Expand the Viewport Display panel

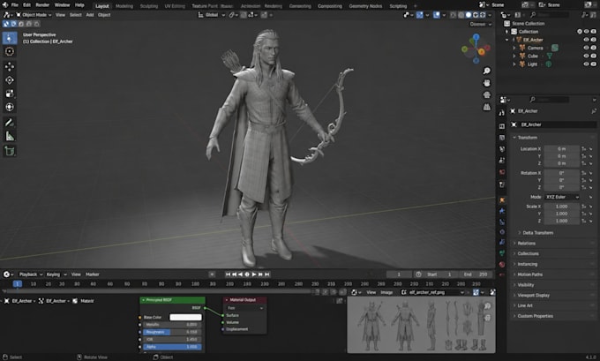(534, 295)
